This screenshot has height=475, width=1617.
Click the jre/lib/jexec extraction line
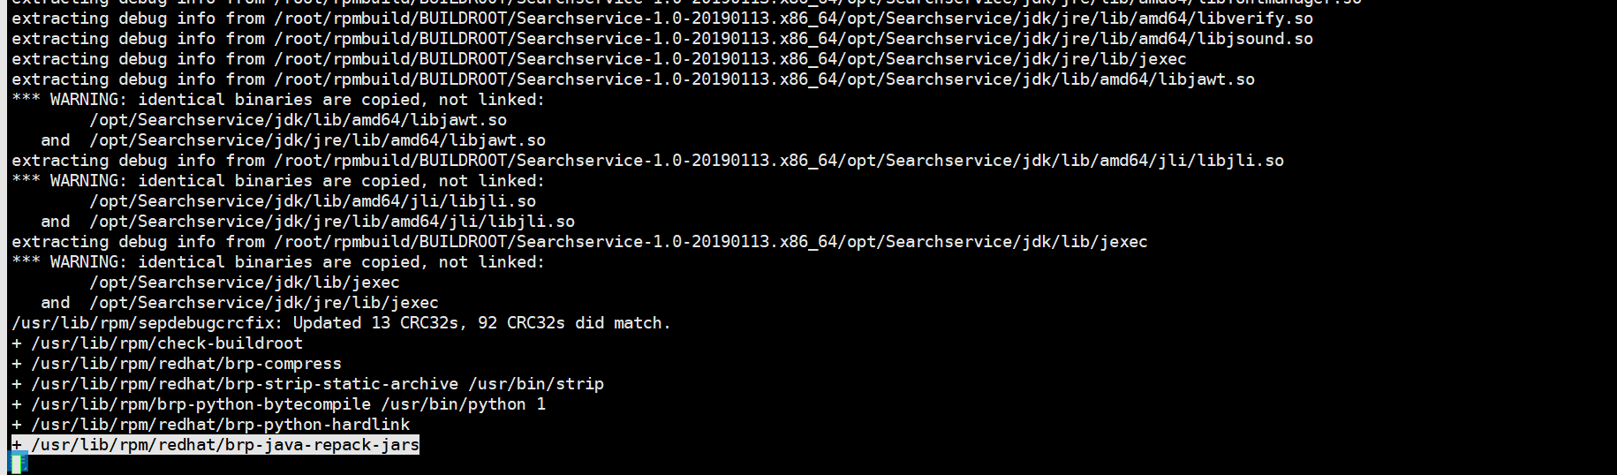[599, 59]
